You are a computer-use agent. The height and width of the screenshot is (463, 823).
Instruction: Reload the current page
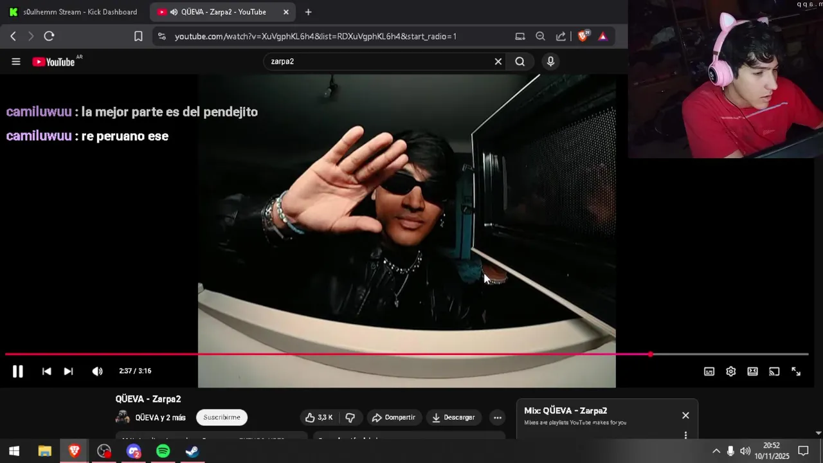tap(49, 37)
